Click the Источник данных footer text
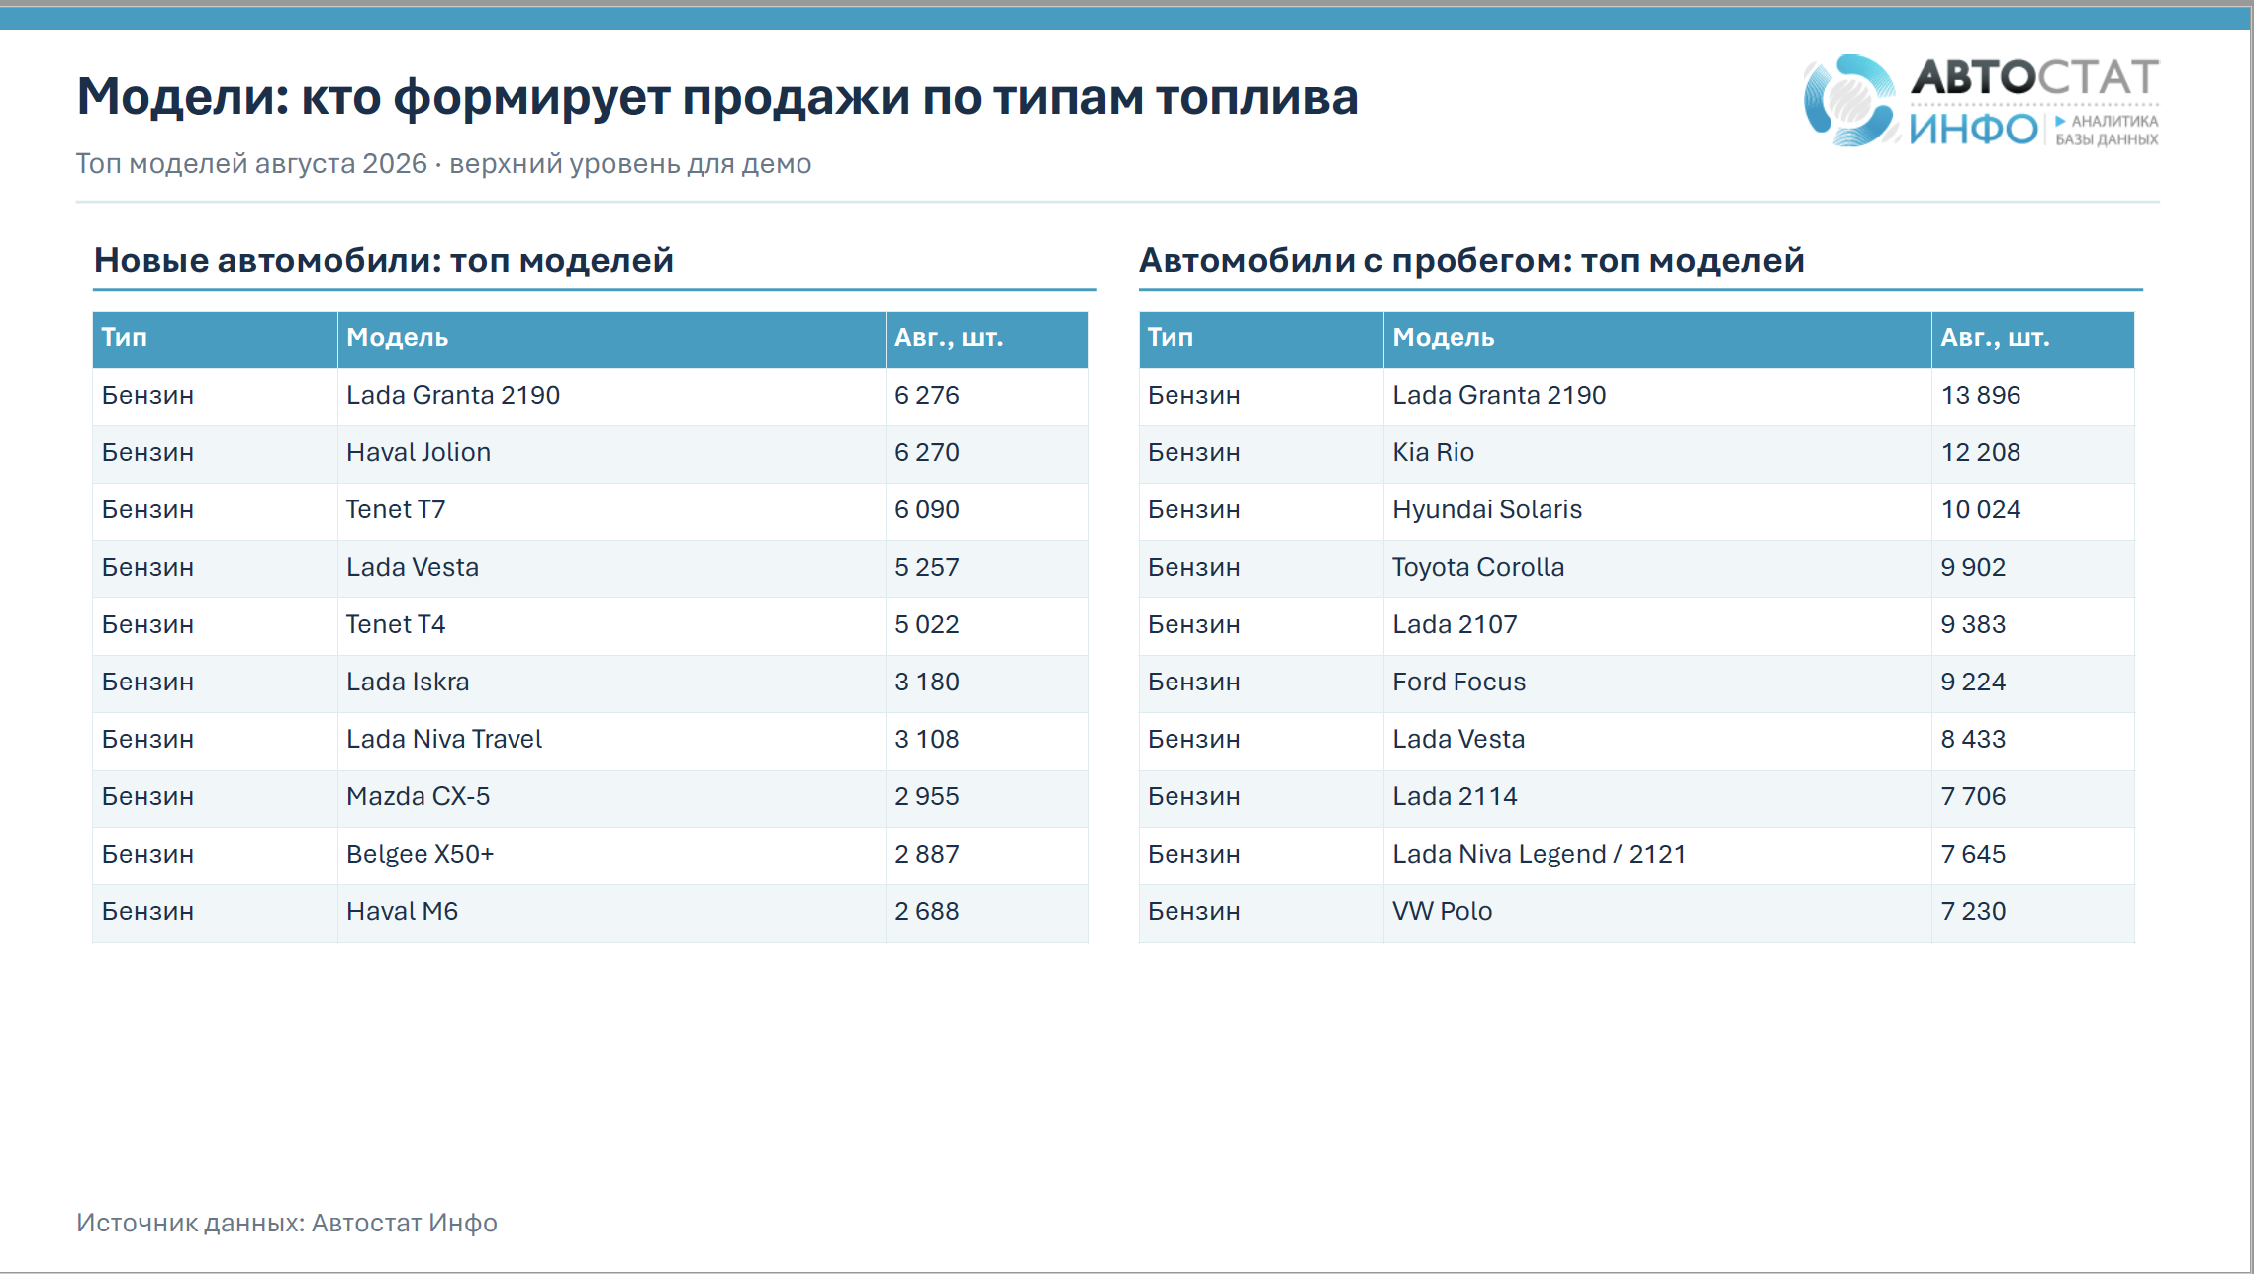 (287, 1223)
